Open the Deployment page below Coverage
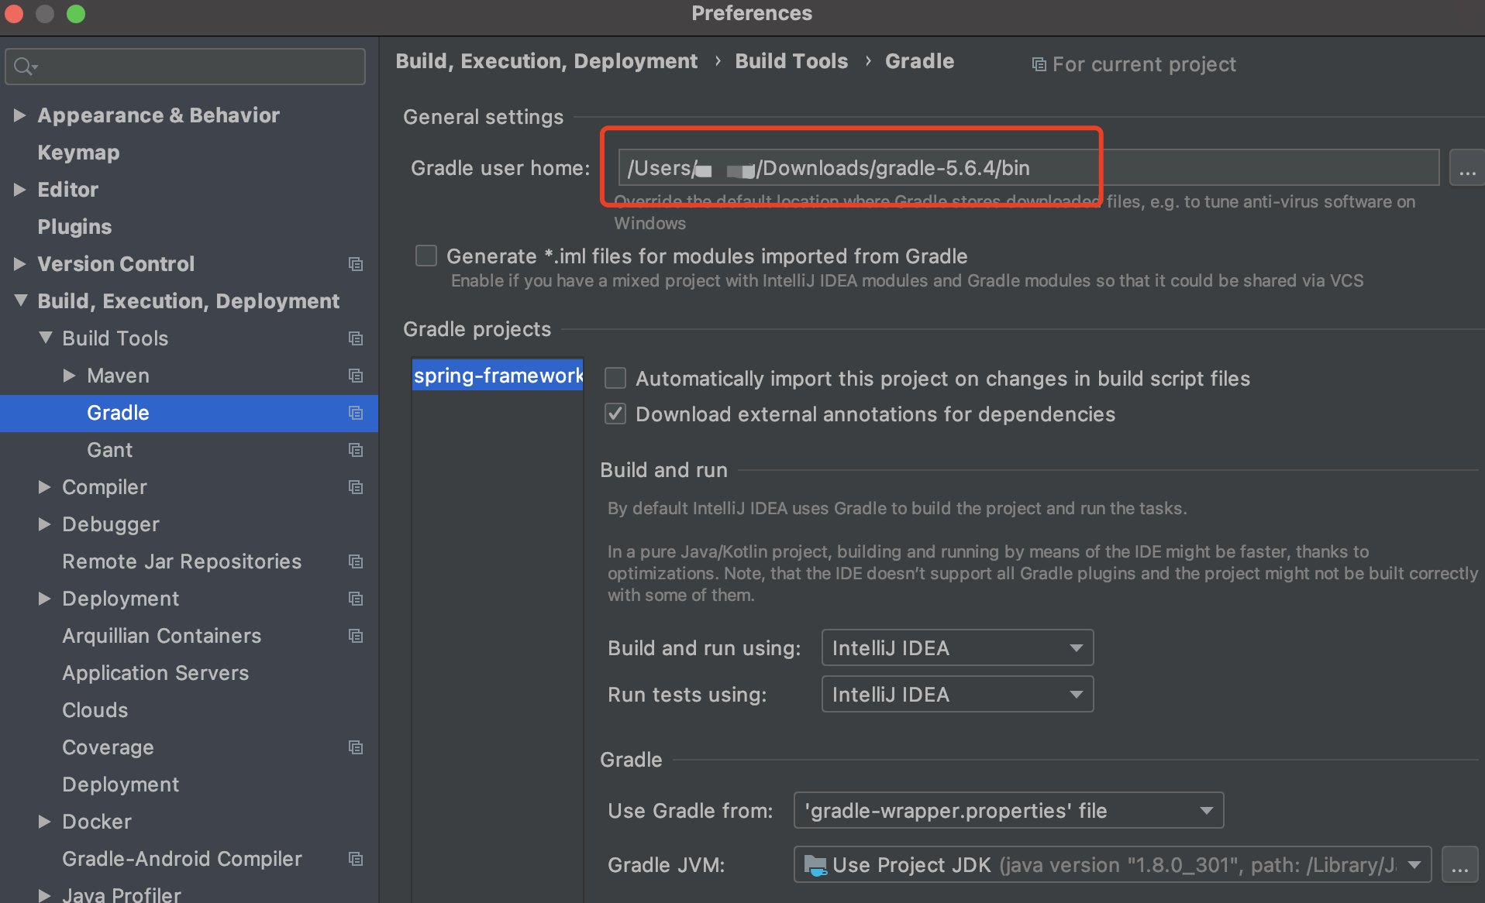Image resolution: width=1485 pixels, height=903 pixels. (x=120, y=785)
